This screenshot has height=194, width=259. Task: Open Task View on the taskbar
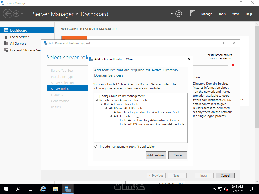30,189
